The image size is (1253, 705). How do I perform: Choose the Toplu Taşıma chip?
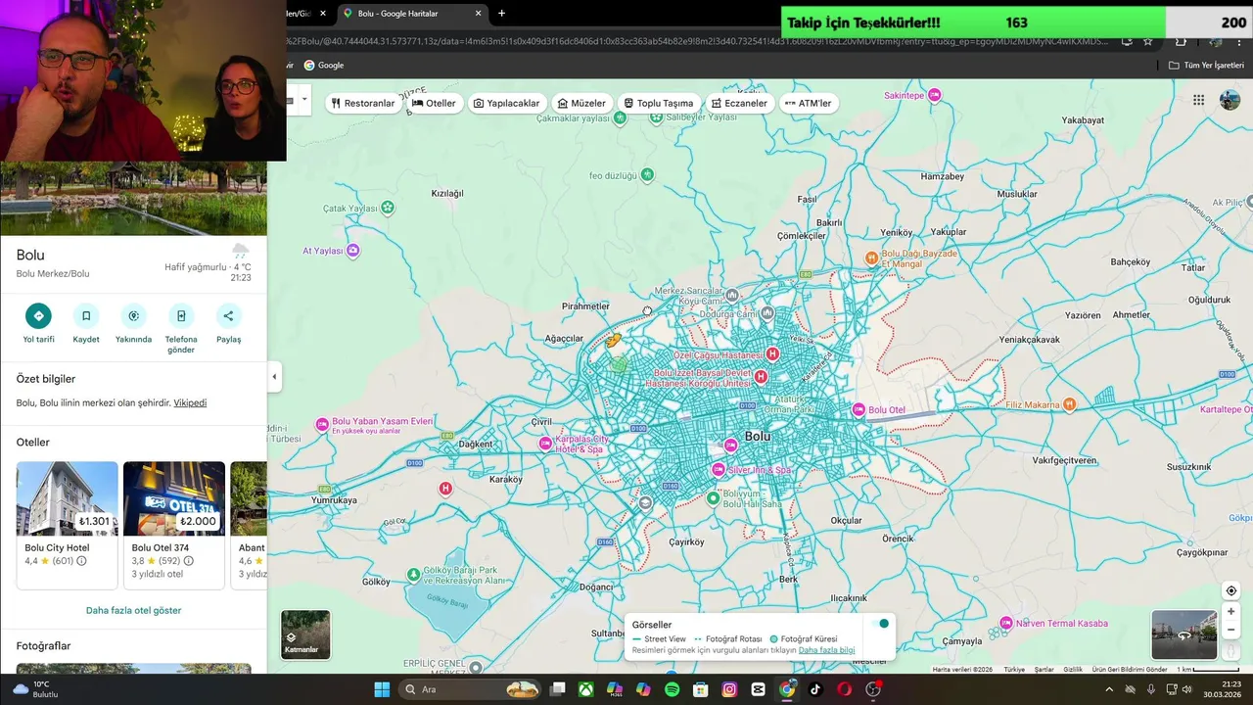(659, 103)
